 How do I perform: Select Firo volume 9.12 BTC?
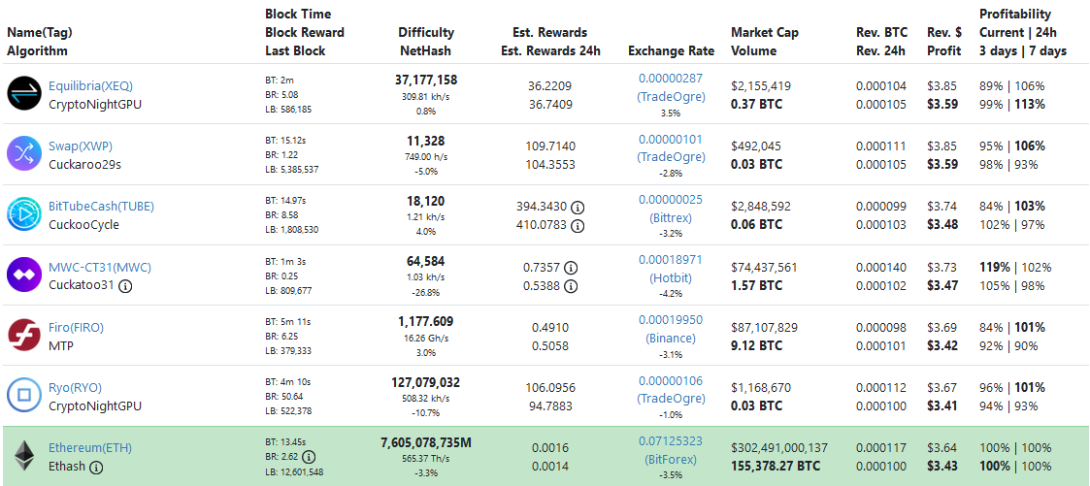[756, 345]
